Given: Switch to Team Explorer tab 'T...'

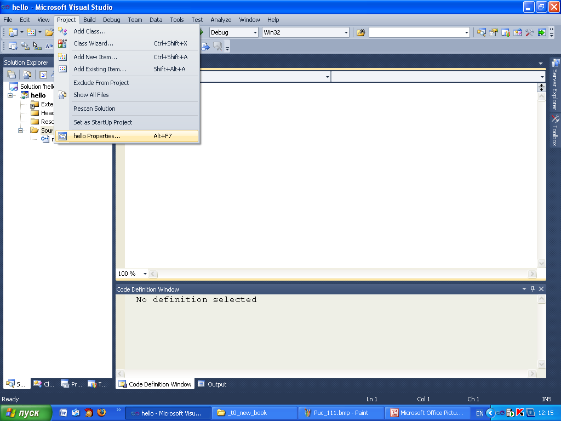Looking at the screenshot, I should coord(98,384).
